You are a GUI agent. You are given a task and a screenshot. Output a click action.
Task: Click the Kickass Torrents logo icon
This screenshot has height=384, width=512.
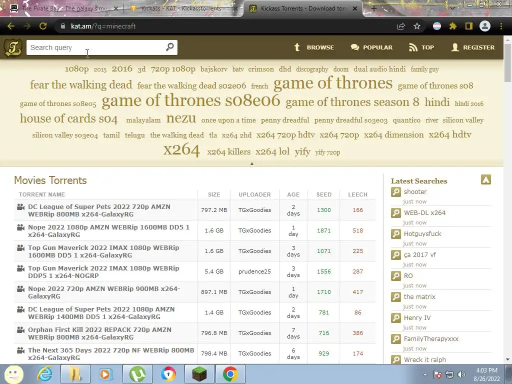coord(12,47)
